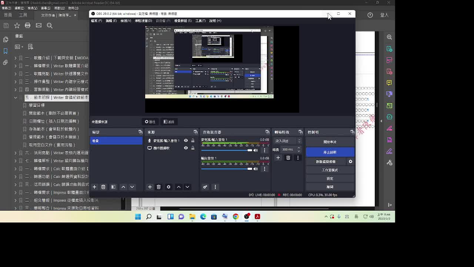Image resolution: width=474 pixels, height=267 pixels.
Task: Collapse bookmark 五 範本初探 Writer 會議紀錄
Action: 16,98
